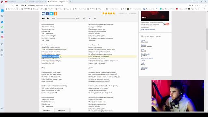This screenshot has width=208, height=117.
Task: Open bookmarks heart in the sidebar
Action: [2, 50]
